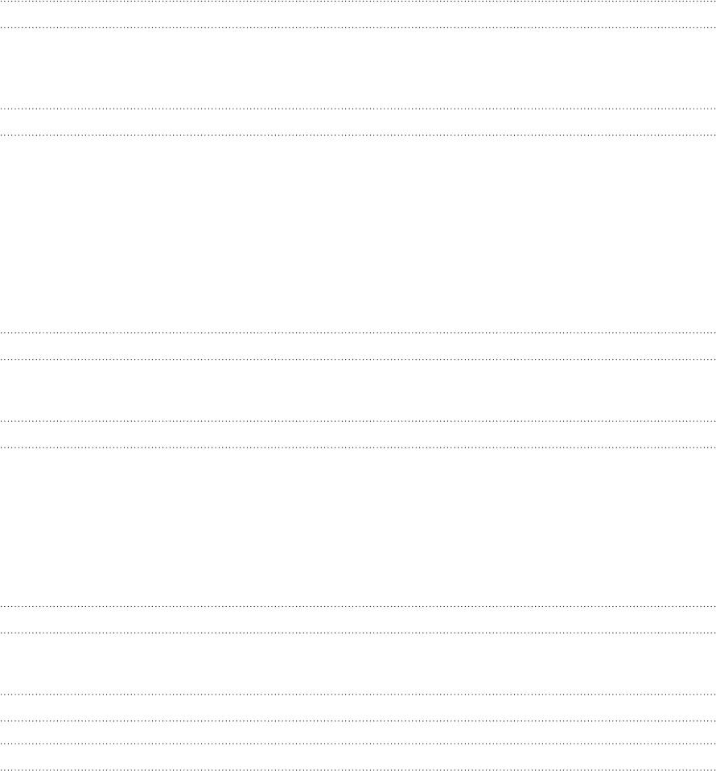The width and height of the screenshot is (716, 771).
Task: Click blank gap between second and third dotted lines
Action: point(358,68)
